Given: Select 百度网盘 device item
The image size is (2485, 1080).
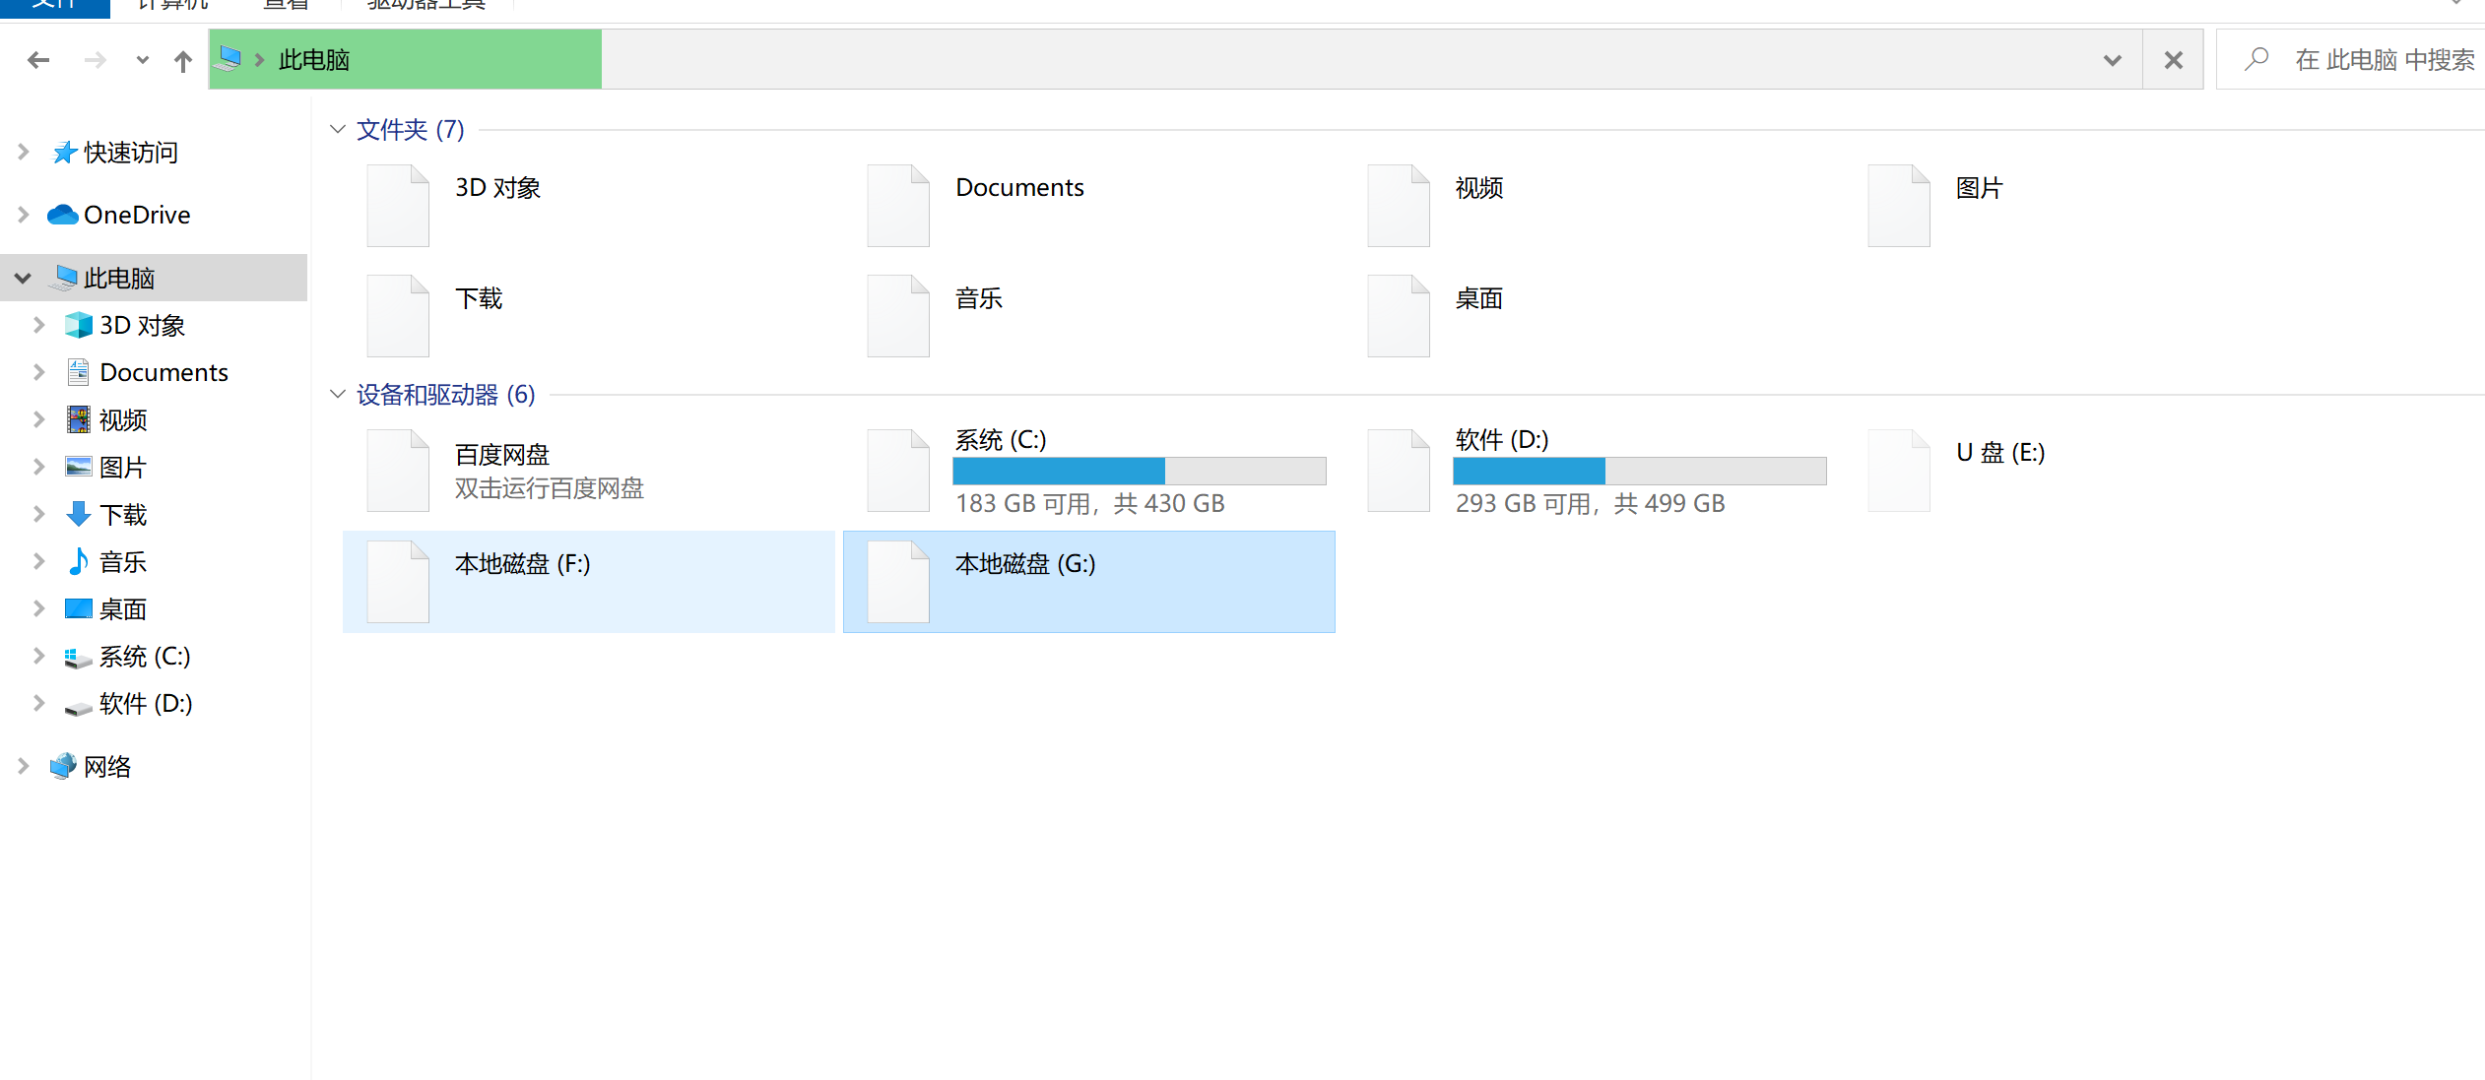Looking at the screenshot, I should pos(589,471).
